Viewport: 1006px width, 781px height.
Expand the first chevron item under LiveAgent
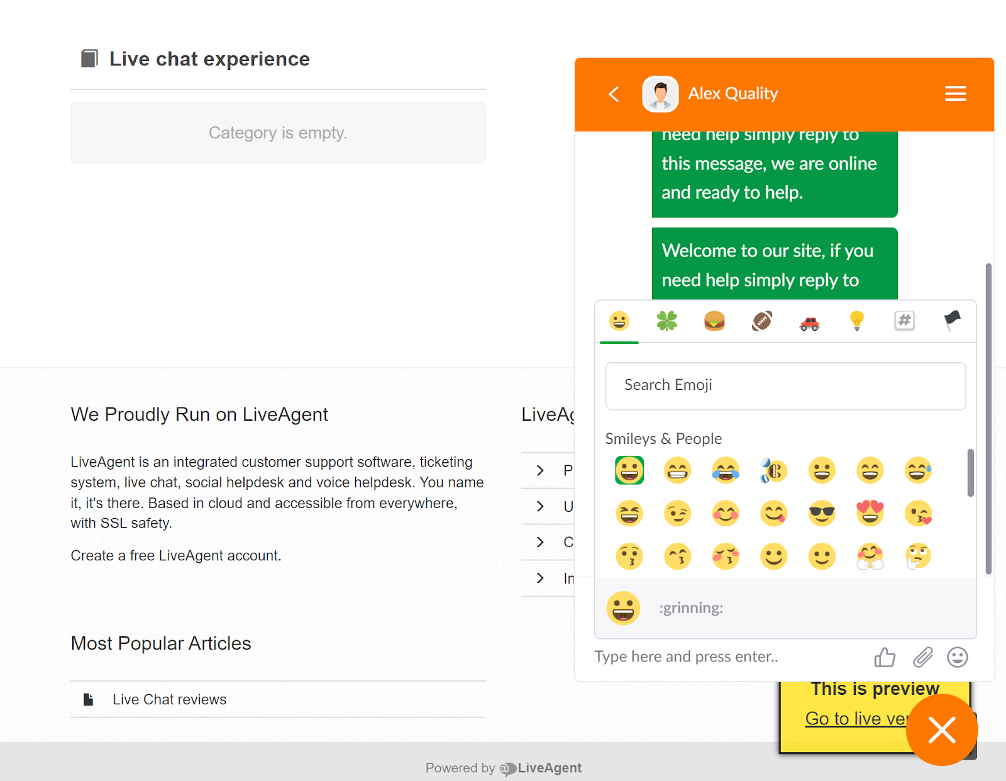click(541, 470)
